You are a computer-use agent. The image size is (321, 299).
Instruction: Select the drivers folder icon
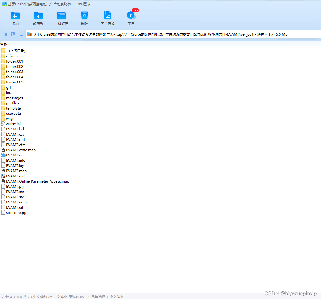[3, 56]
